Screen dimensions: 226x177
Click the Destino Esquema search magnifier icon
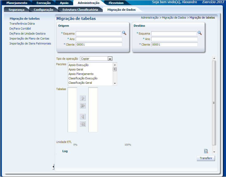tap(200, 33)
